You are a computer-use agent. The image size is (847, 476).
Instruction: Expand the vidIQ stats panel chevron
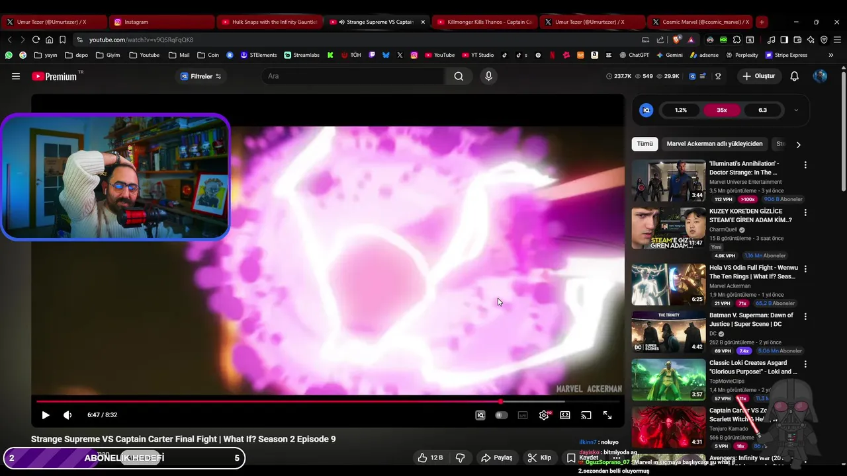[796, 110]
